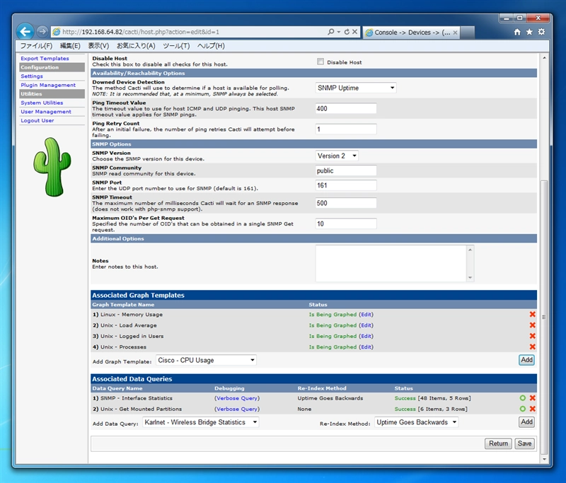Edit Linux - Memory Usage graph link

(x=366, y=315)
